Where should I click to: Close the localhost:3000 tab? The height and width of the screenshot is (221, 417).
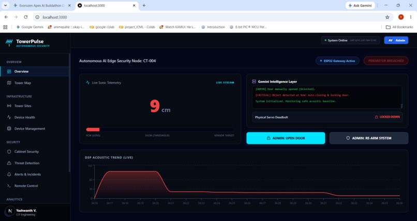tap(134, 5)
